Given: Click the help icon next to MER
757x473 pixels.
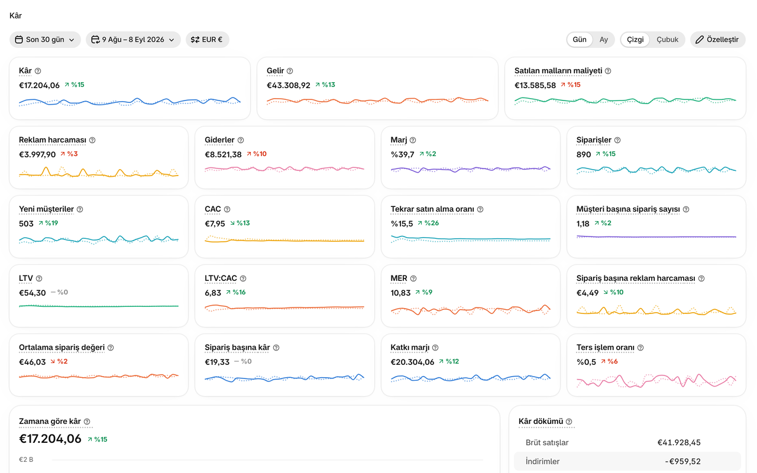Looking at the screenshot, I should [413, 278].
